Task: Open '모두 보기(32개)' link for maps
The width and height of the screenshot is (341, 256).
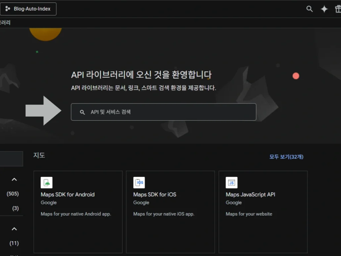Action: coord(286,157)
